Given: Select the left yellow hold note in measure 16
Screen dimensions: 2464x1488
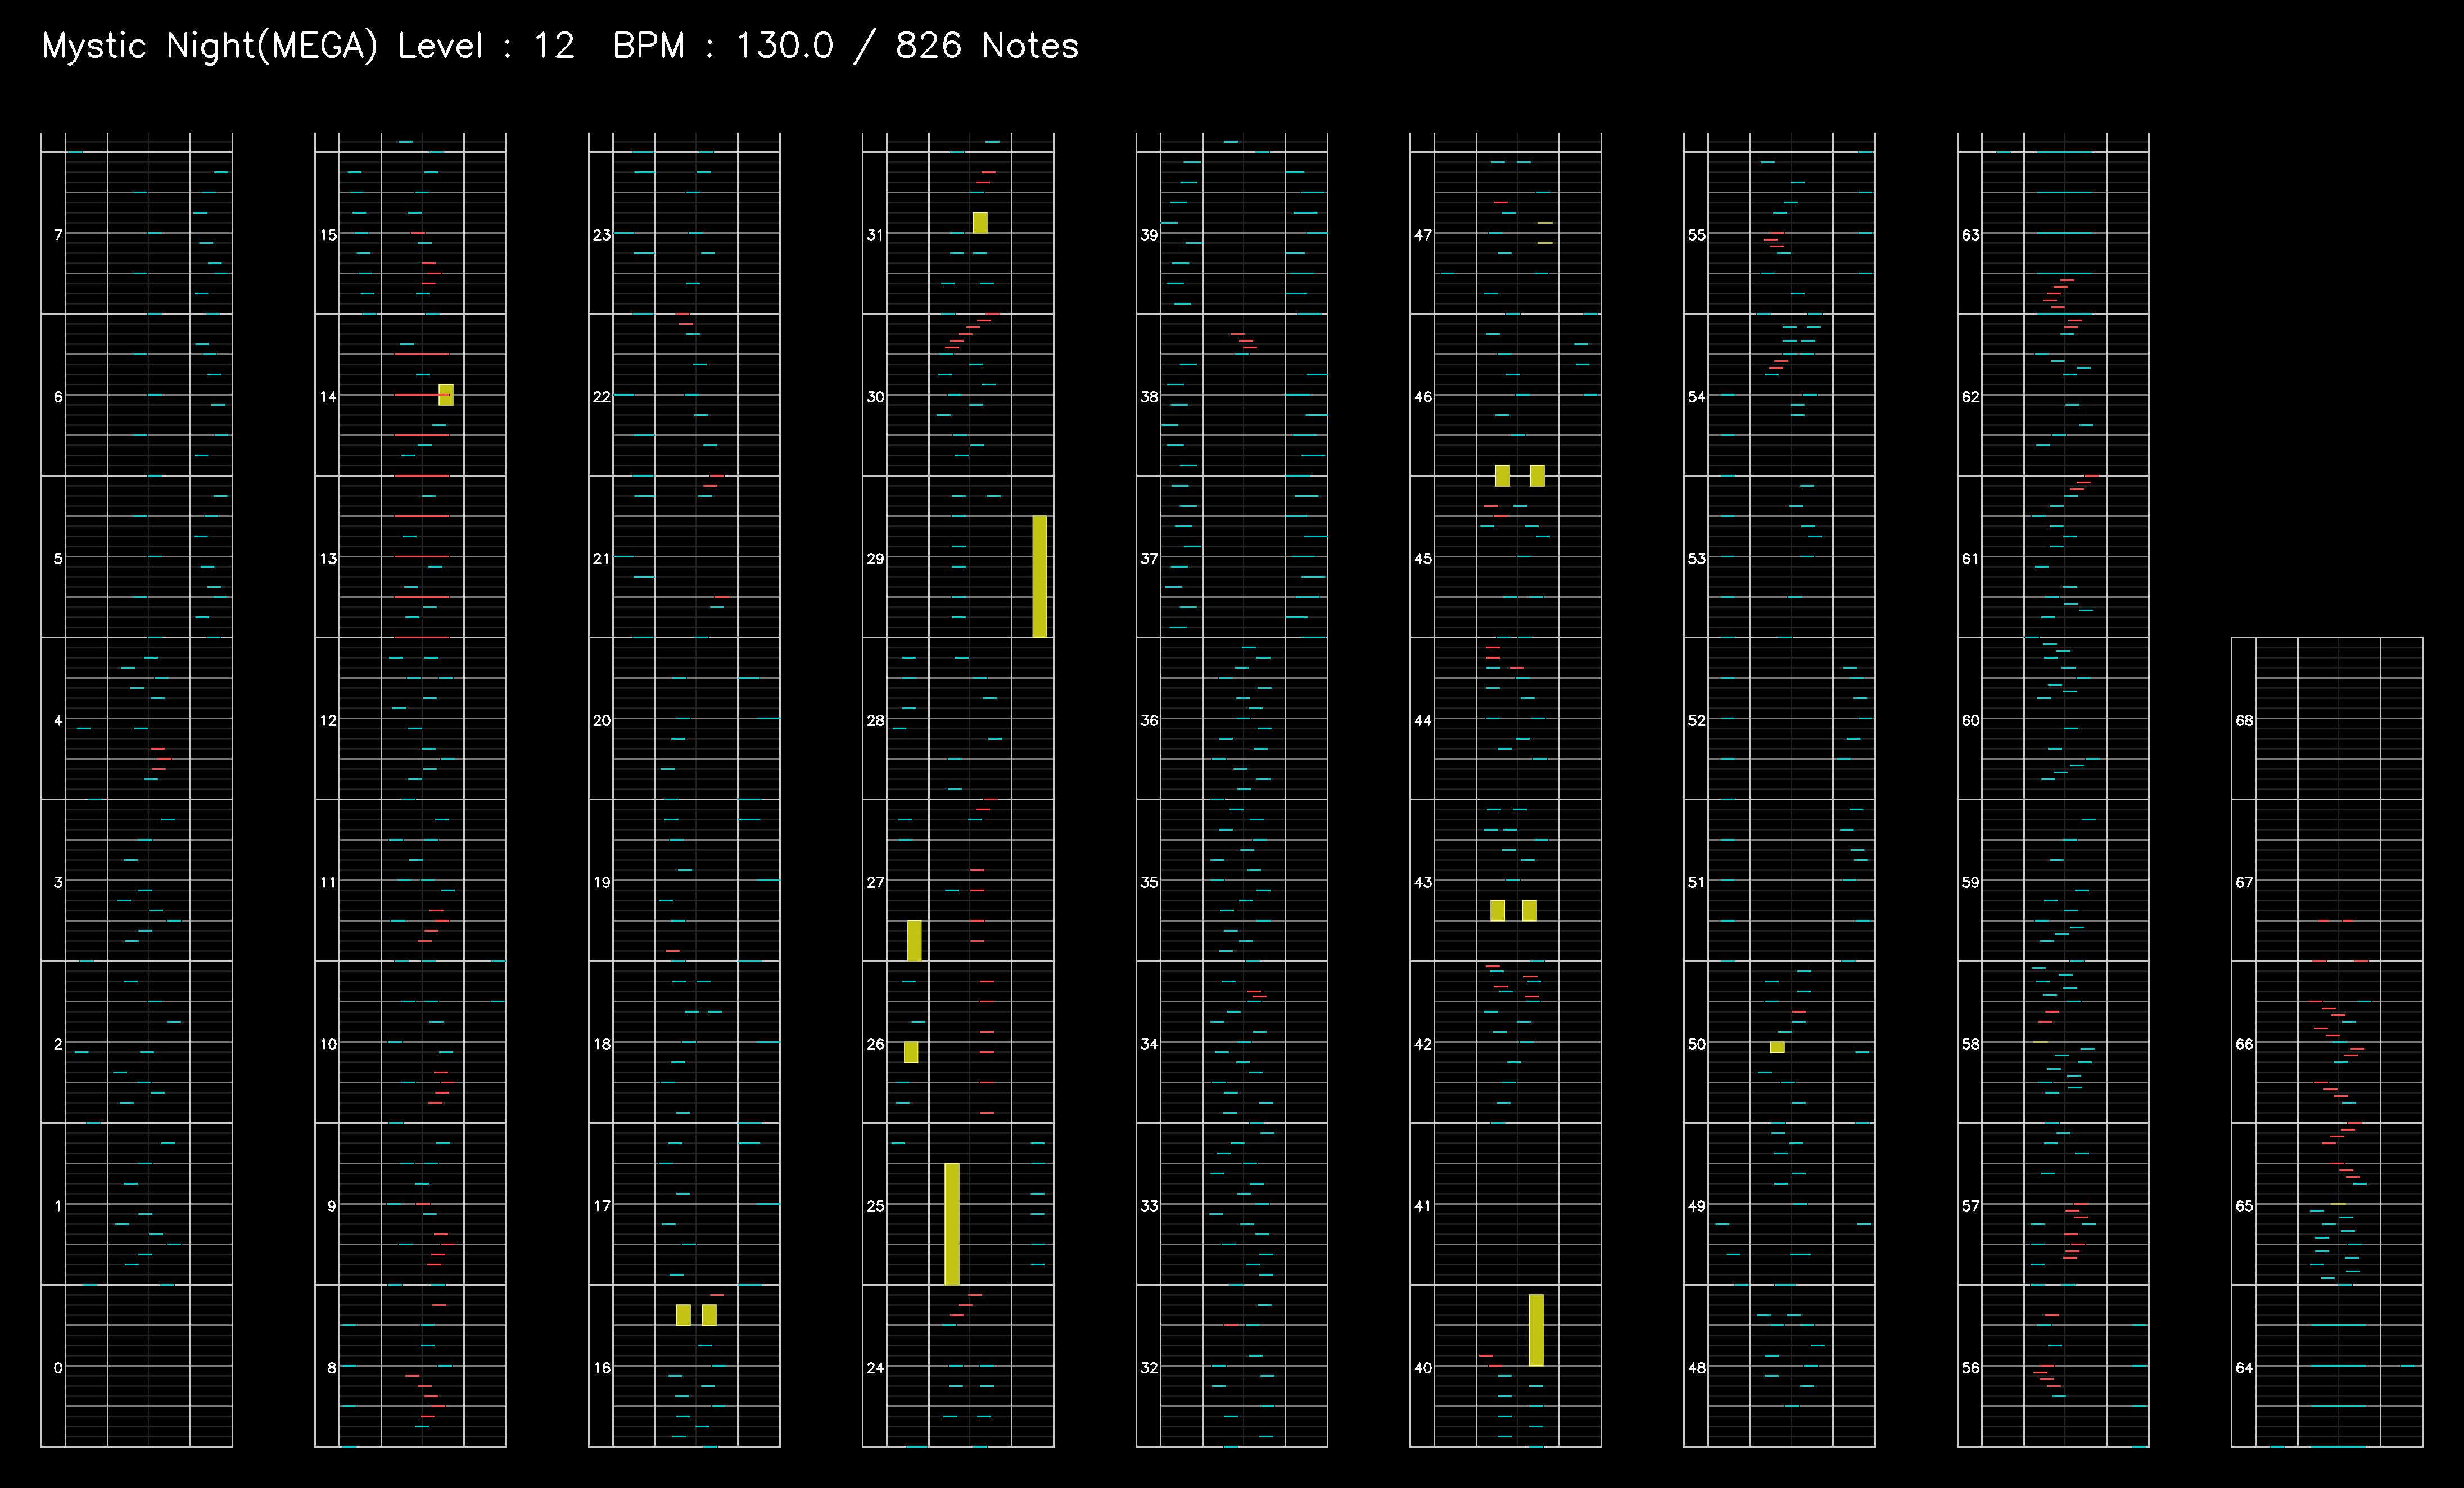Looking at the screenshot, I should coord(683,1315).
